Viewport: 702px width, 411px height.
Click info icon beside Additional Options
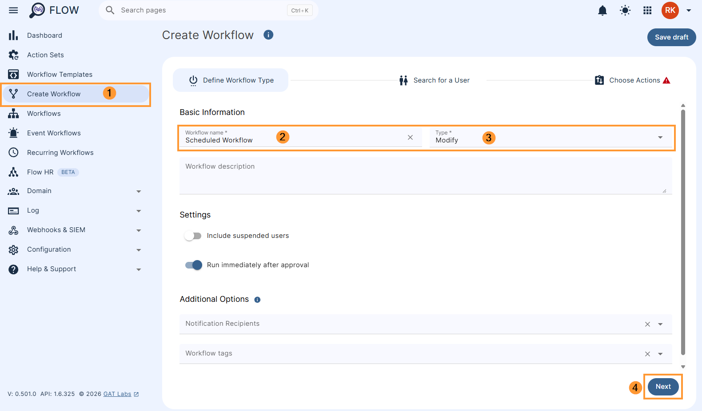coord(257,300)
